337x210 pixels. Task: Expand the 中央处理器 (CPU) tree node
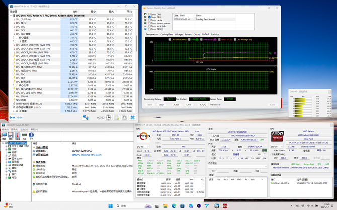[6, 146]
